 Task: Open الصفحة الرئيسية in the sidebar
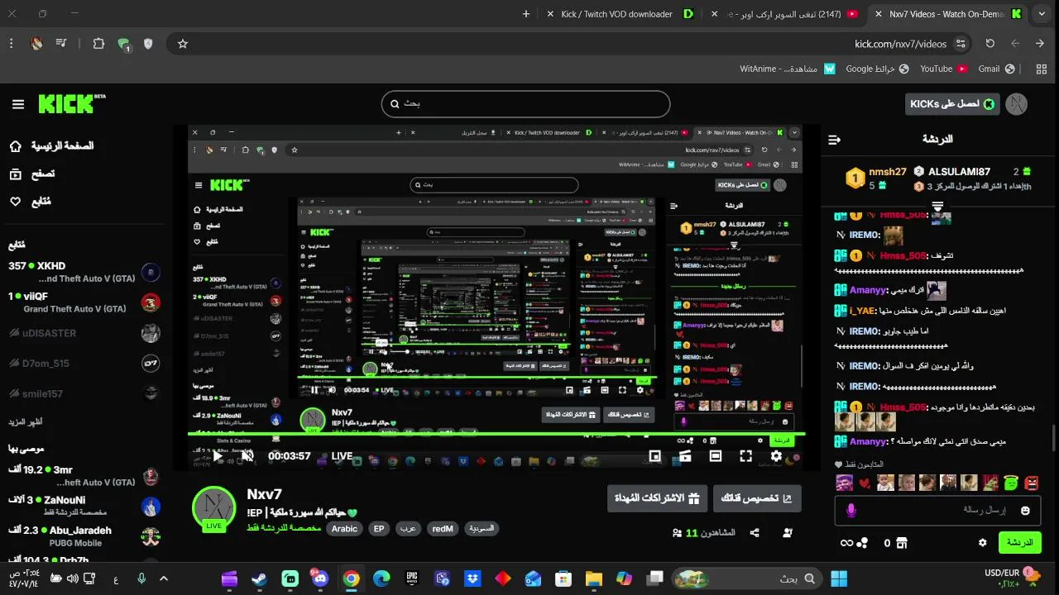coord(51,146)
